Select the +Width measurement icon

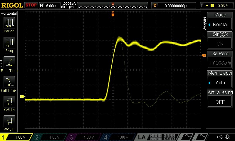tap(9, 102)
